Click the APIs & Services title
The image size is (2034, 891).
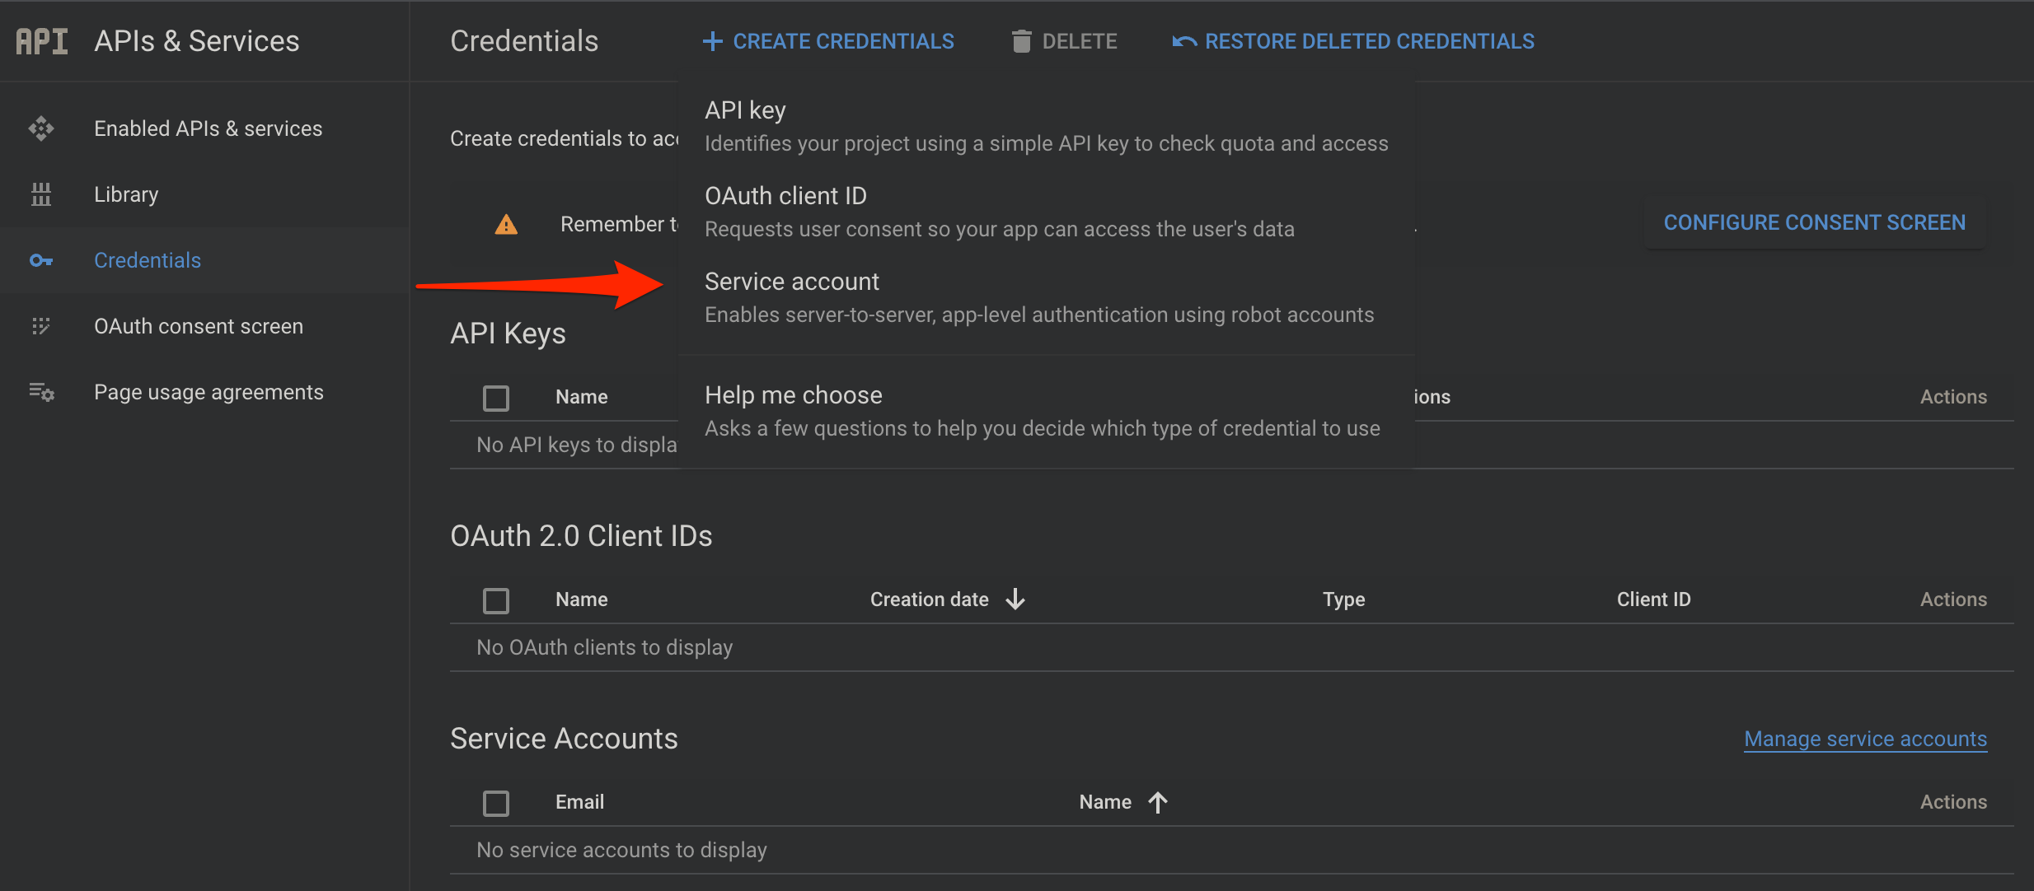[x=197, y=41]
